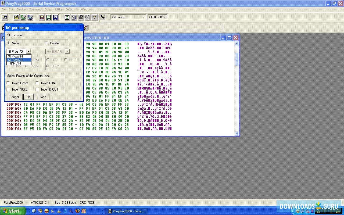344x215 pixels.
Task: Click the Windows Start button
Action: (x=13, y=211)
